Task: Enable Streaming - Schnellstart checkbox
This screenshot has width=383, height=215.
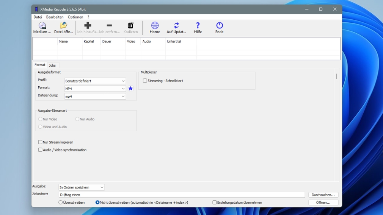Action: click(145, 81)
